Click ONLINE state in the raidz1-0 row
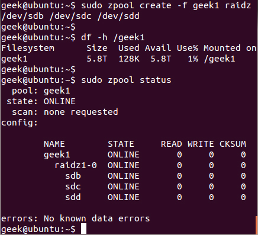Viewport: 258px width, 235px height. [124, 165]
